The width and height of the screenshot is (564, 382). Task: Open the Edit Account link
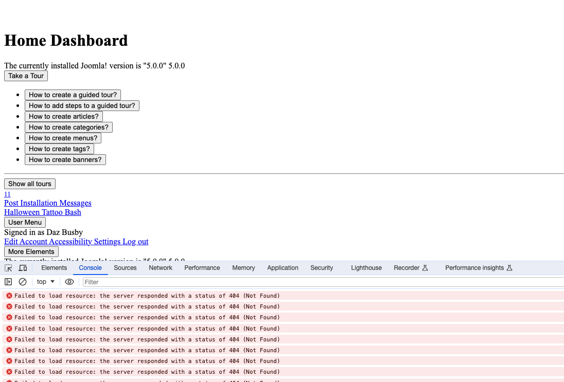(x=26, y=242)
